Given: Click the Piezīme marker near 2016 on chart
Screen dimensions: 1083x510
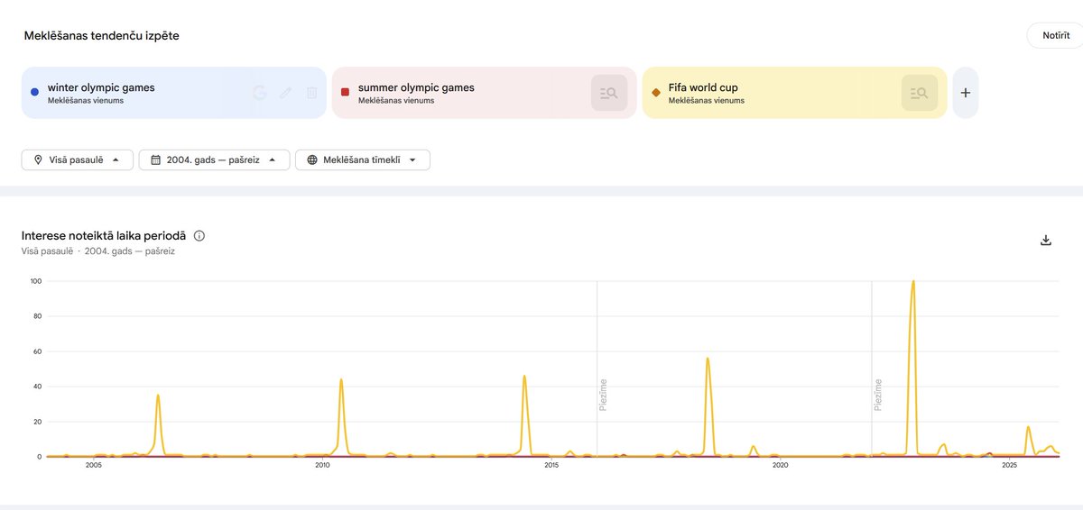Looking at the screenshot, I should 603,395.
